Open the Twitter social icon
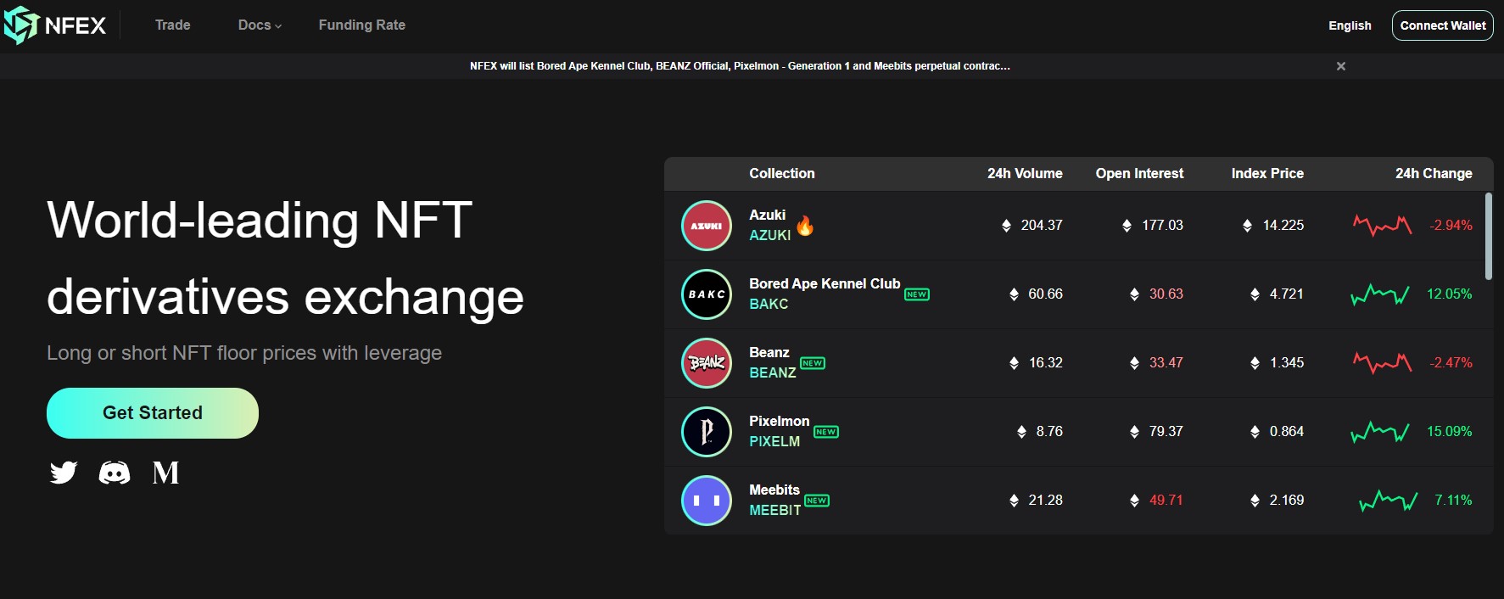The image size is (1504, 599). point(64,473)
